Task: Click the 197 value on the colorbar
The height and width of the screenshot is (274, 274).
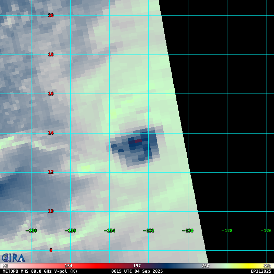Action: [137, 266]
